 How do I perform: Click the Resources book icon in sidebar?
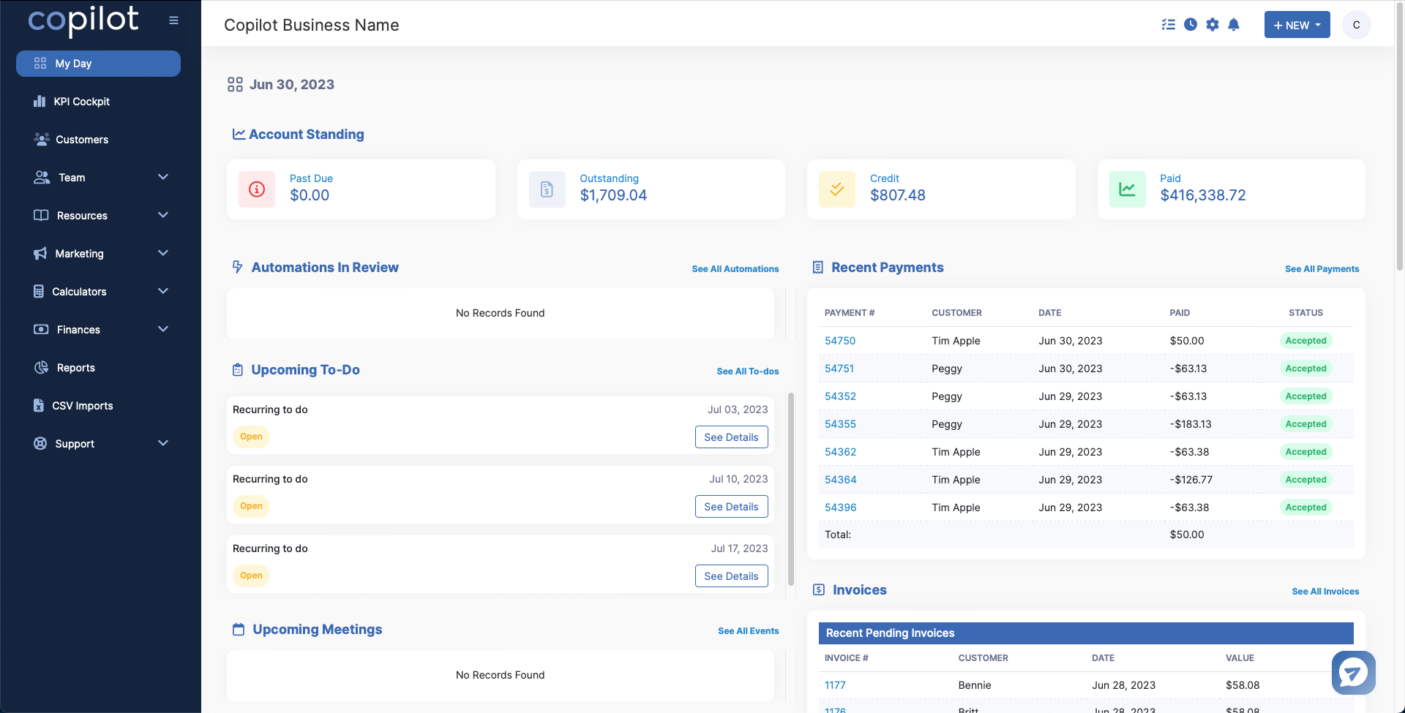pyautogui.click(x=41, y=215)
